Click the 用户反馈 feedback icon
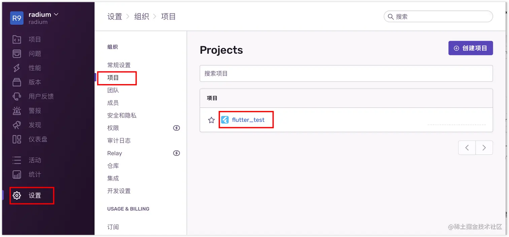This screenshot has width=509, height=237. click(x=17, y=96)
